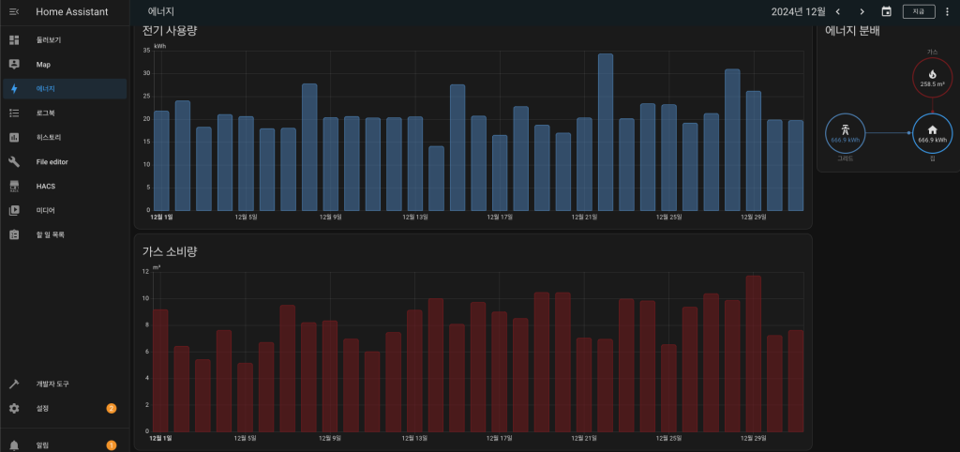Click the 설정 notification badge 2
The image size is (960, 452).
[112, 409]
